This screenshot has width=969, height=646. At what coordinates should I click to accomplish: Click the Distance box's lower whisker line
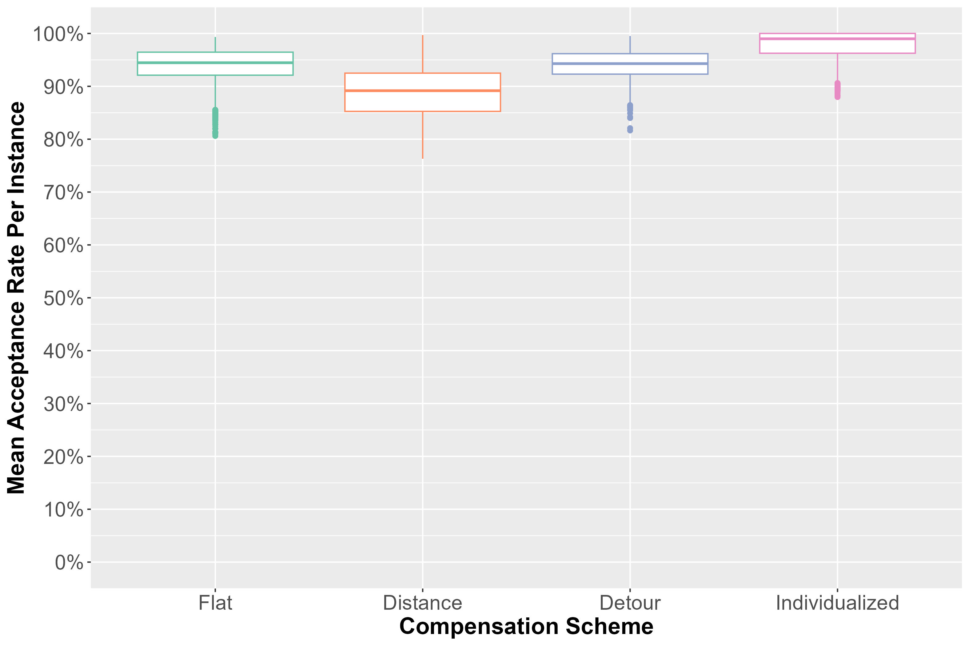click(423, 135)
